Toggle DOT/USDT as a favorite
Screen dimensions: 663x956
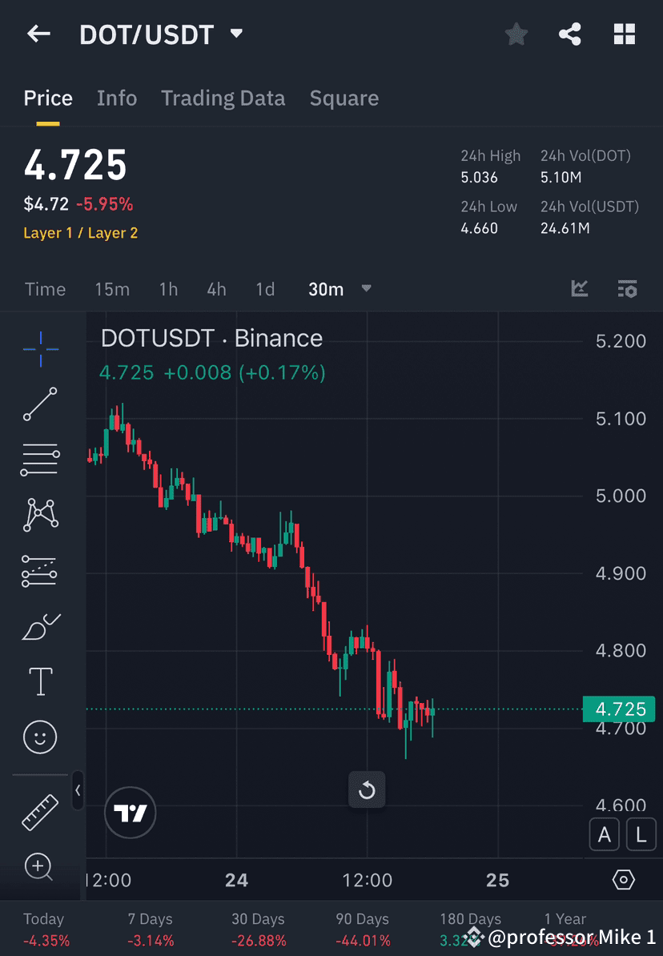pyautogui.click(x=516, y=34)
